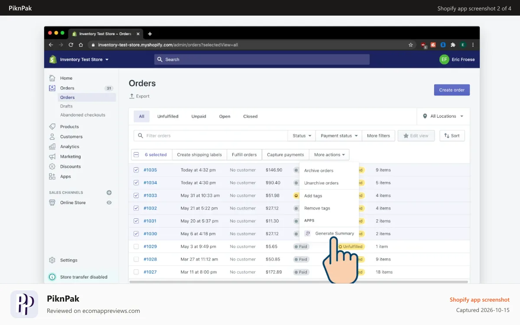Open Apps grid icon
This screenshot has width=520, height=325.
point(52,176)
